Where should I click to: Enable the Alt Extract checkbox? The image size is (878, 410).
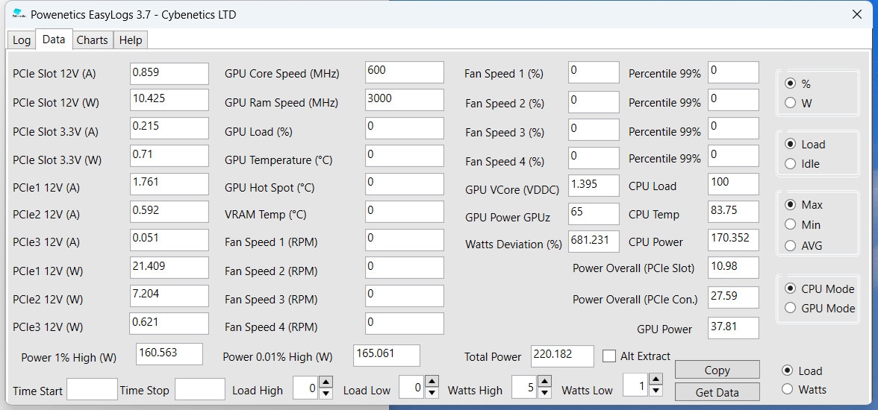609,356
